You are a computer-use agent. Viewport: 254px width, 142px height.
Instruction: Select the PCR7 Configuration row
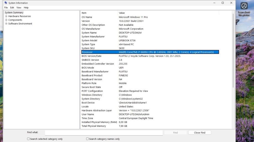click(x=150, y=91)
